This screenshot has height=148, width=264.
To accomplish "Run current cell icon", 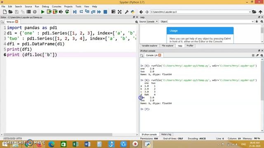I will 49,12.
